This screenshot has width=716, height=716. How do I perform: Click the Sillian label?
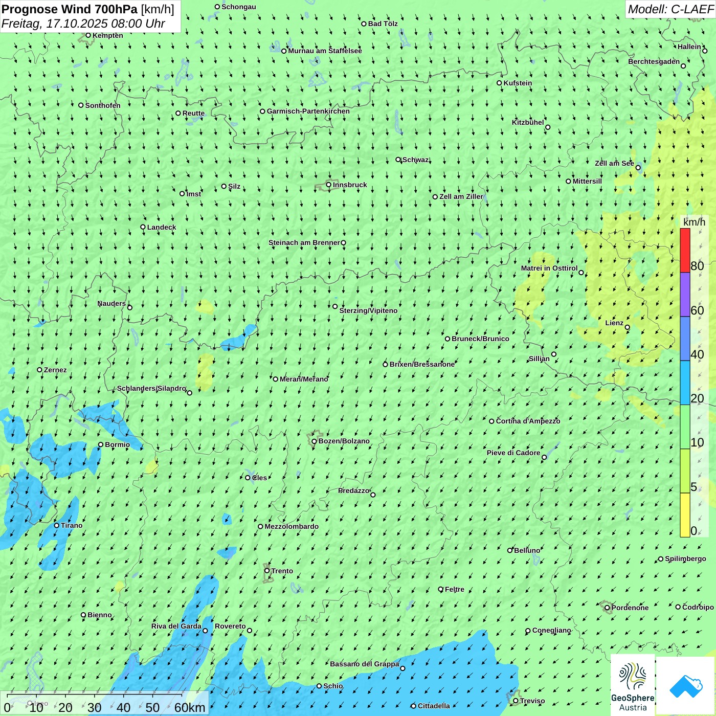point(539,359)
